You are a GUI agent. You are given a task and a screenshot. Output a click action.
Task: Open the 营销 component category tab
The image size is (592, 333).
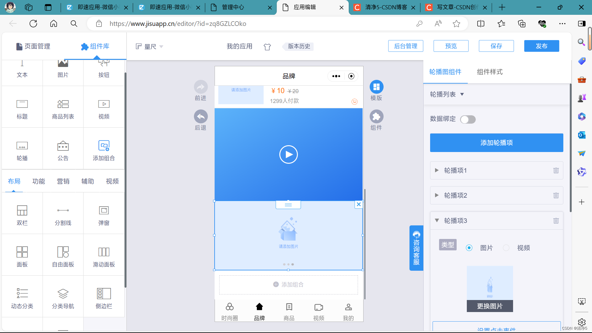(x=63, y=181)
